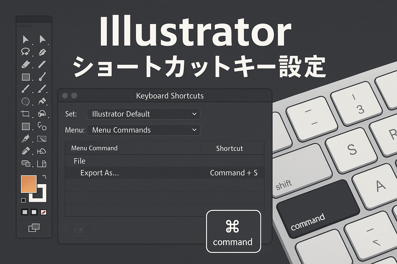
Task: Select the Gradient tool rectangle icon
Action: 42,139
